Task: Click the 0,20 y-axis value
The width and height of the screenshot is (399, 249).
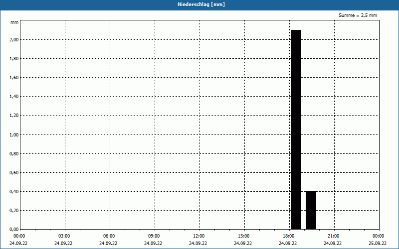Action: (x=14, y=211)
